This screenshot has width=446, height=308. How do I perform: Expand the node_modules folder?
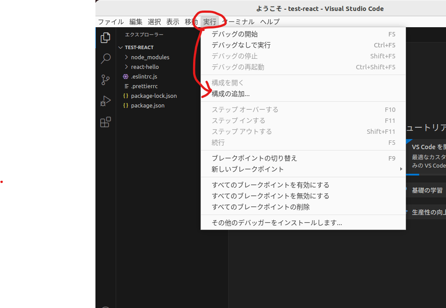126,57
